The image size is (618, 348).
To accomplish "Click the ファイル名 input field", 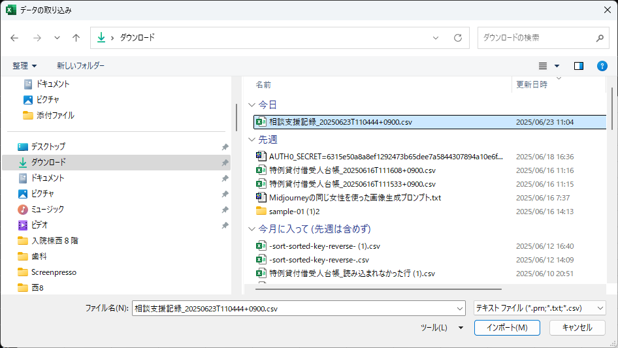I will coord(293,308).
